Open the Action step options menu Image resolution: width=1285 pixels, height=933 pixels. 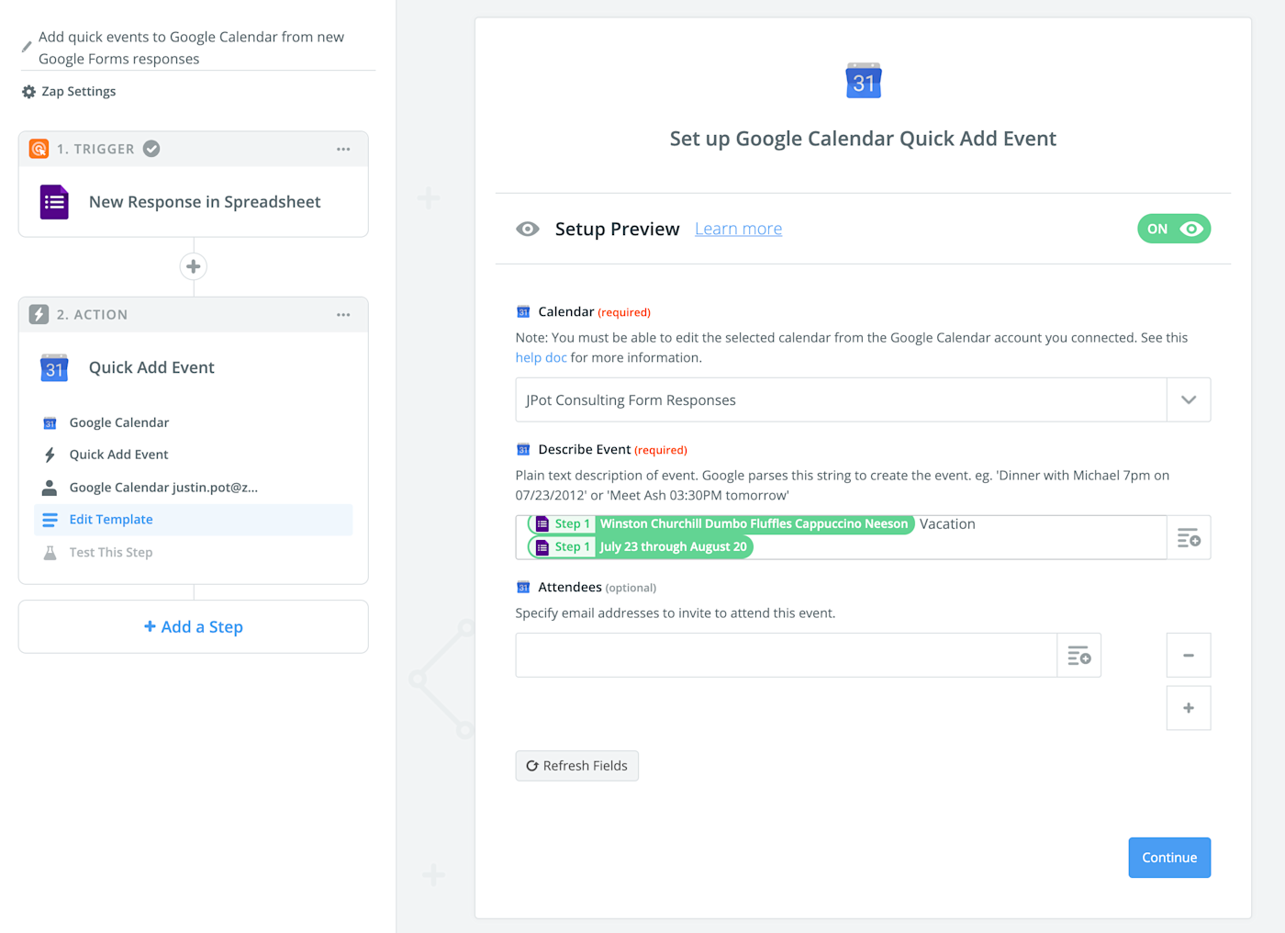click(x=343, y=314)
